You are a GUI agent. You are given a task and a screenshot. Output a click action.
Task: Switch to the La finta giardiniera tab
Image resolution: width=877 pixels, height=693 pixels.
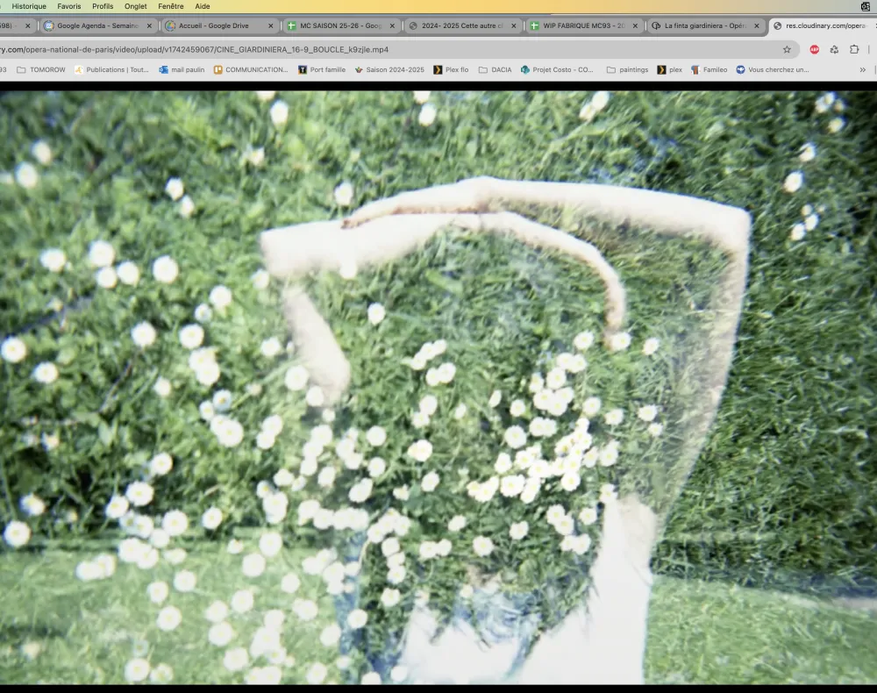(x=704, y=26)
